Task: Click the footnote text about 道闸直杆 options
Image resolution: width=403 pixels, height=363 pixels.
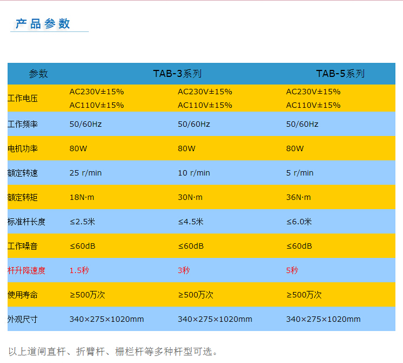Action: pos(114,351)
